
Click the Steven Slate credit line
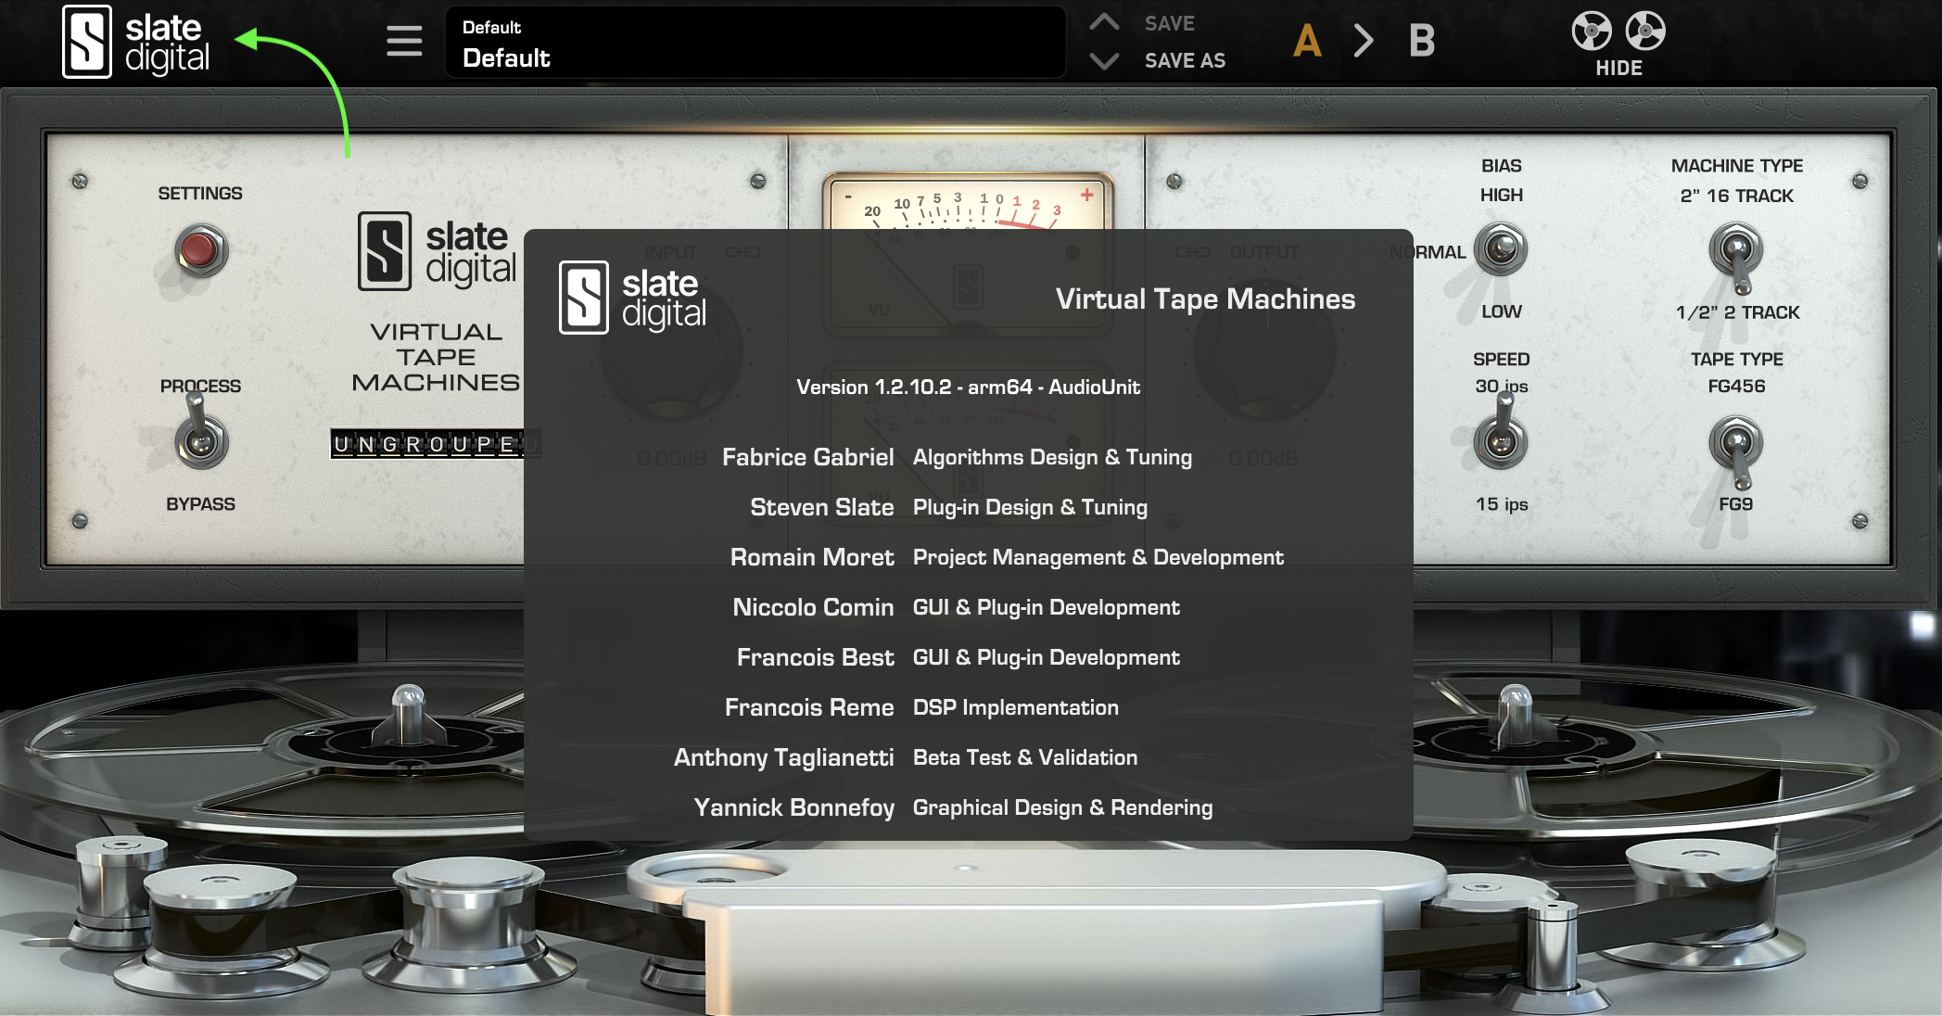pos(948,507)
